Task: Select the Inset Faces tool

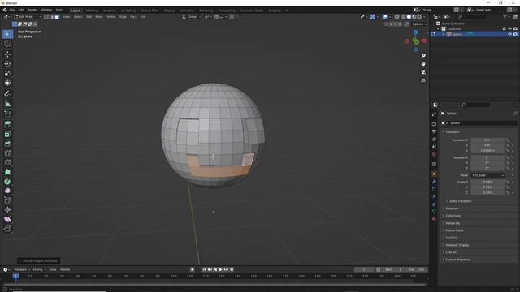Action: click(x=7, y=134)
